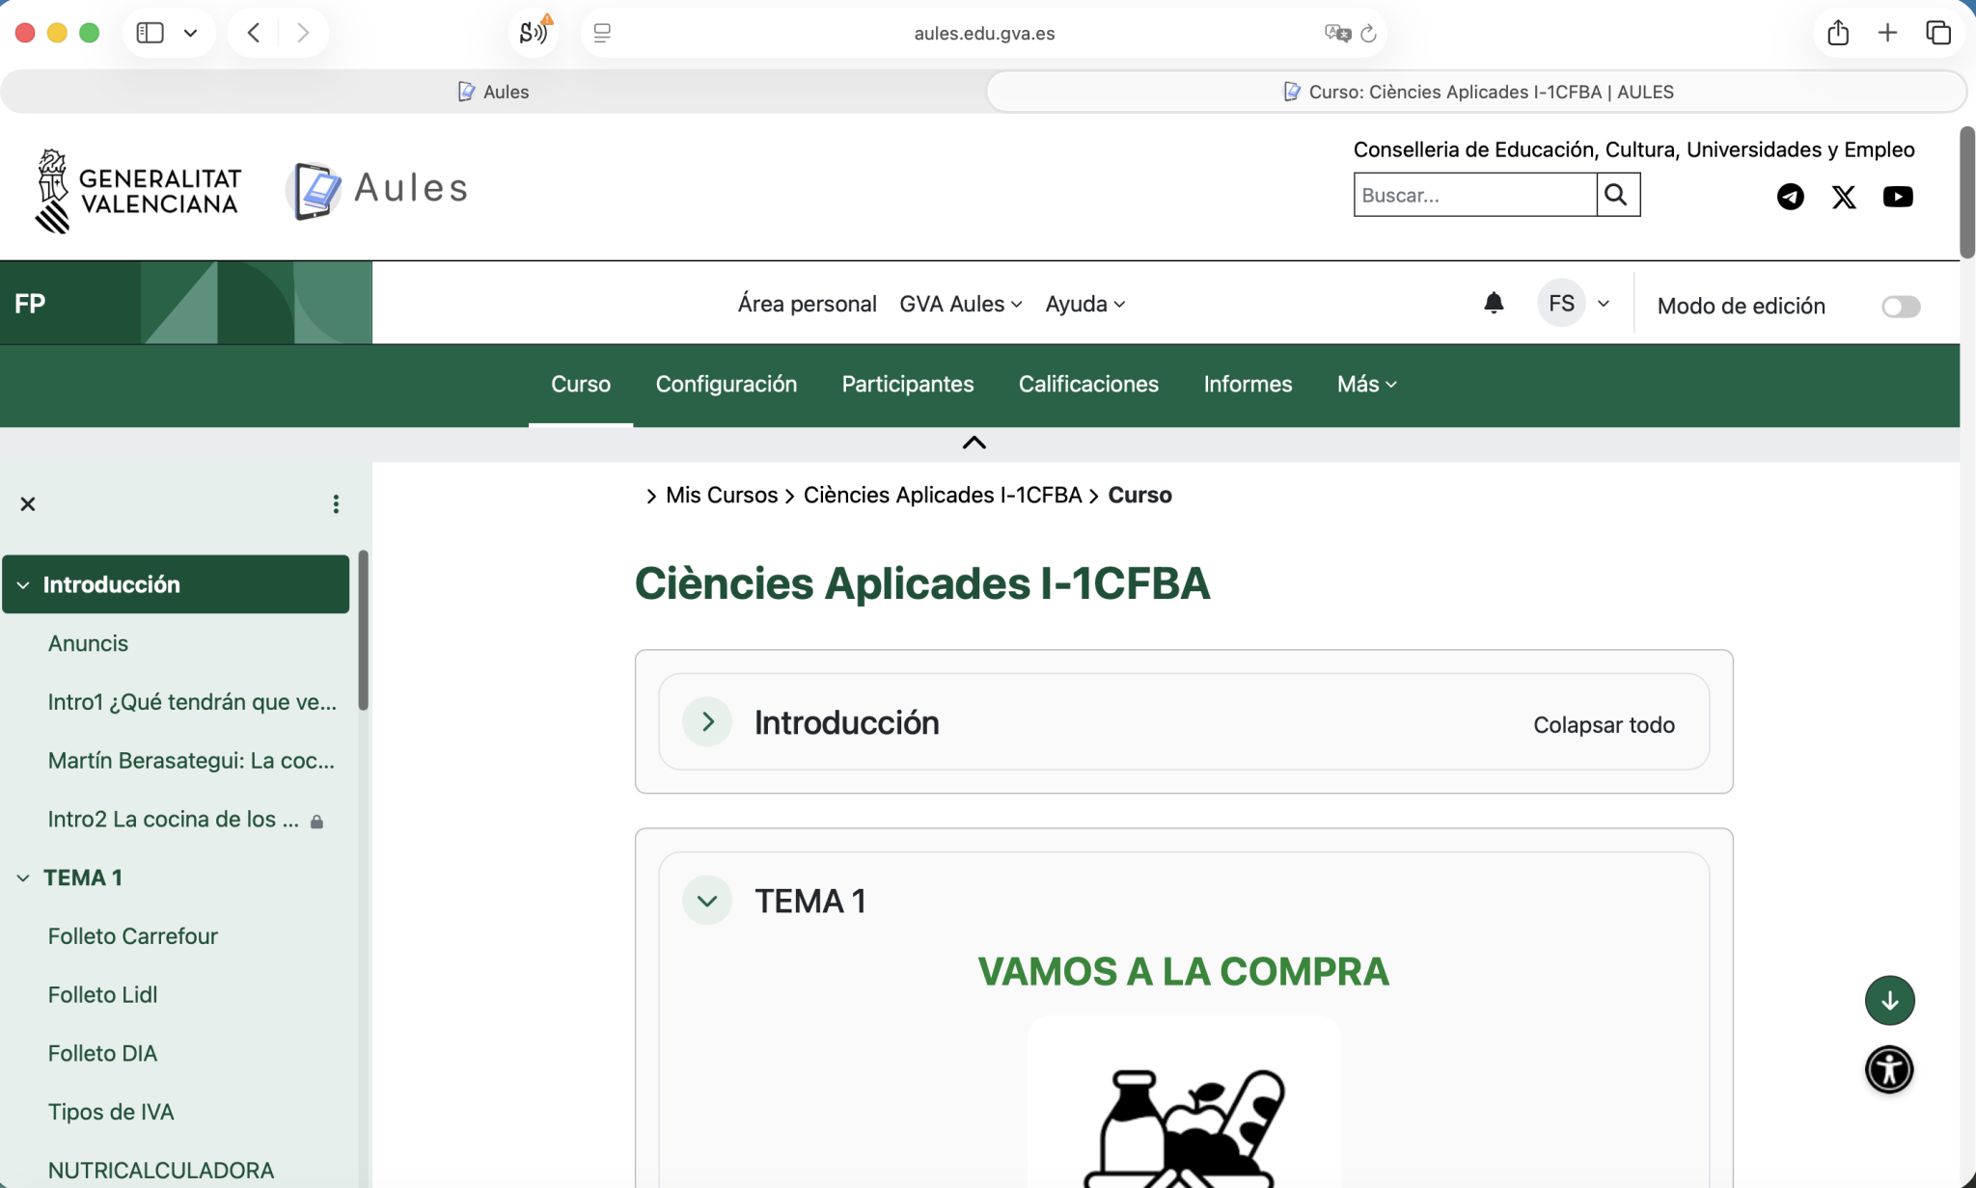Open the X social media icon
The image size is (1976, 1188).
pos(1843,197)
